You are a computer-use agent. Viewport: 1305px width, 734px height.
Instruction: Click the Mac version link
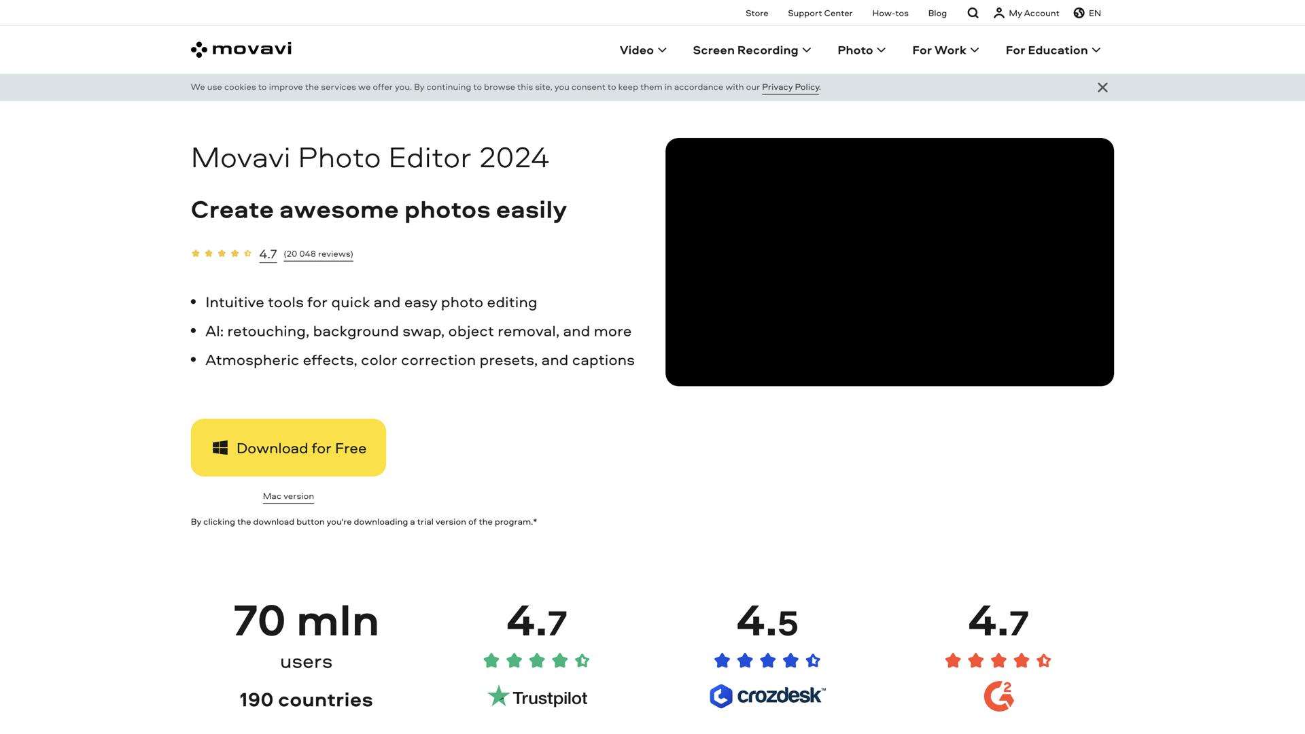[288, 496]
